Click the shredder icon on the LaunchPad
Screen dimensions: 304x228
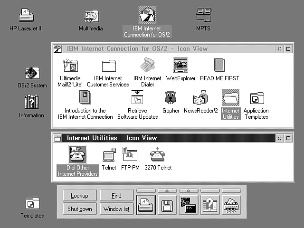(231, 206)
